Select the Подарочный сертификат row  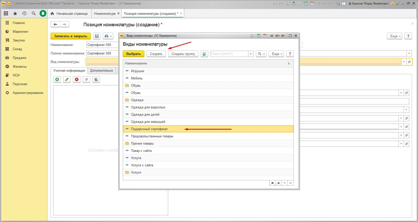pyautogui.click(x=149, y=129)
